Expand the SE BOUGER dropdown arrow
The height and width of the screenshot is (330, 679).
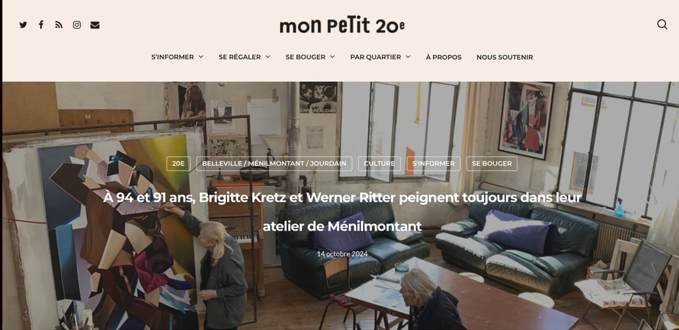tap(332, 57)
